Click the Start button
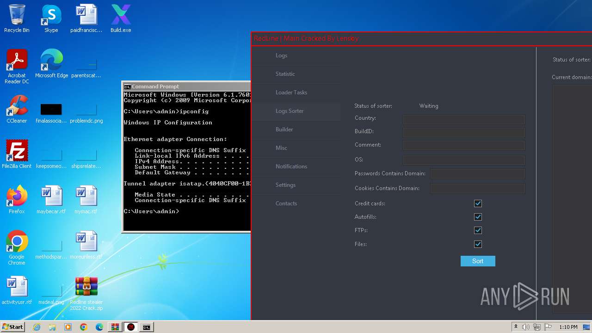This screenshot has height=333, width=592. [x=13, y=327]
